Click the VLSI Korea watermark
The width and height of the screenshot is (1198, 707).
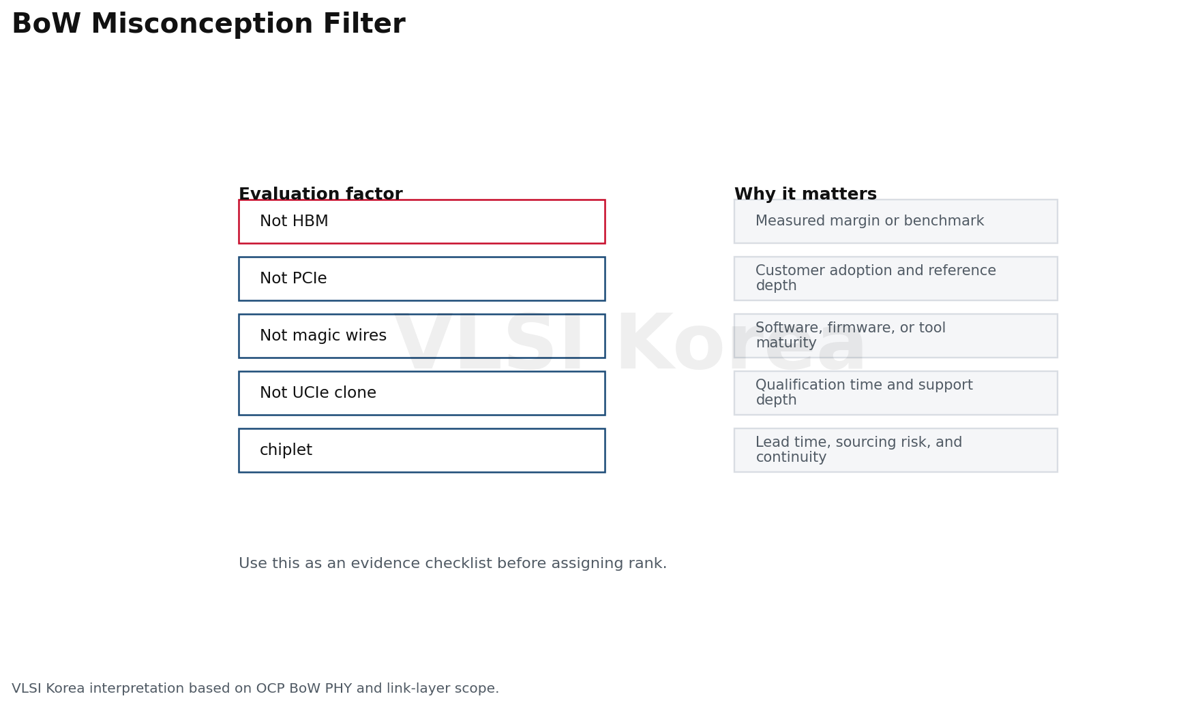coord(629,344)
